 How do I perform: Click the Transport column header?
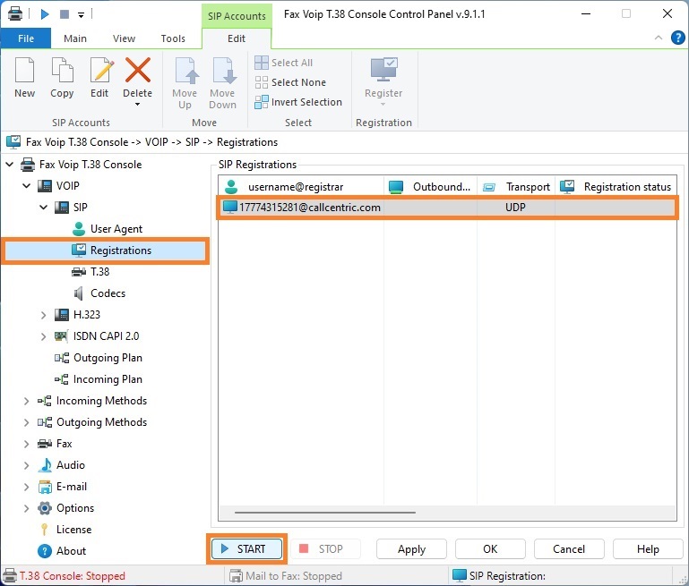[516, 187]
